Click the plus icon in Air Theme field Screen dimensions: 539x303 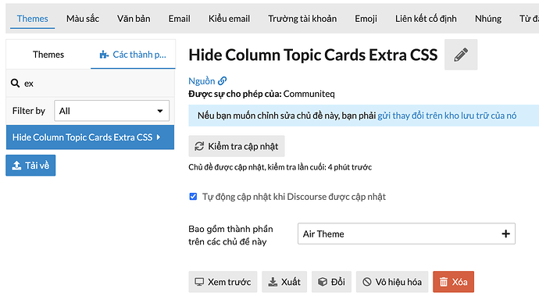click(x=505, y=234)
